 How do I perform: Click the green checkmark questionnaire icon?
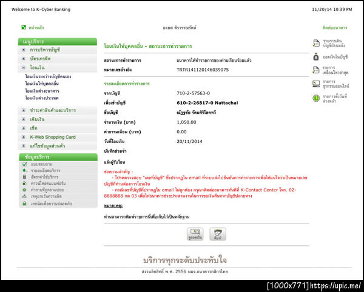click(x=25, y=164)
